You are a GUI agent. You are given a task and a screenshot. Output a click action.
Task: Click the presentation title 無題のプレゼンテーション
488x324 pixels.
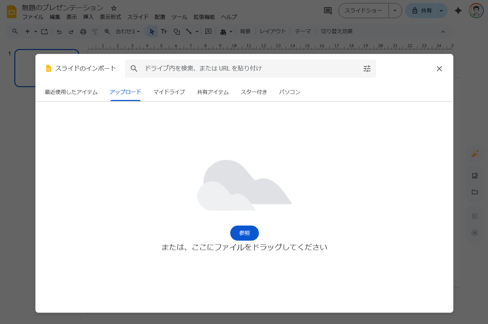63,8
